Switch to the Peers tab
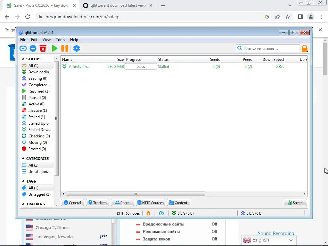Viewport: 328px width, 246px height. point(122,202)
